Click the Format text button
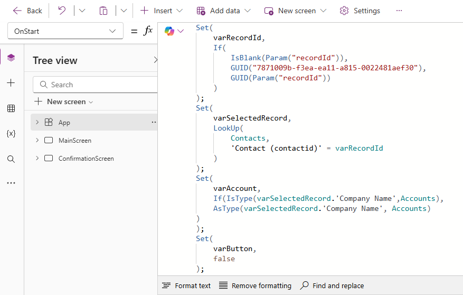Viewport: 463px width, 295px height. tap(186, 285)
